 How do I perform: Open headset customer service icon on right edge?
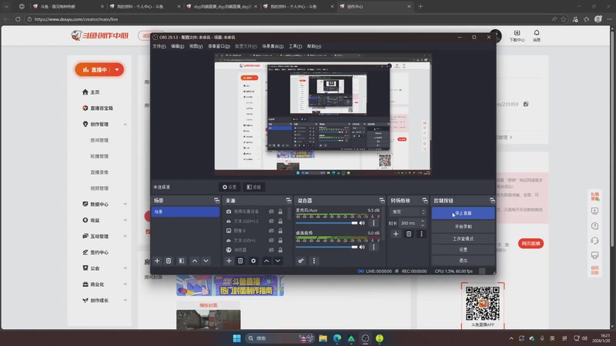tap(594, 241)
